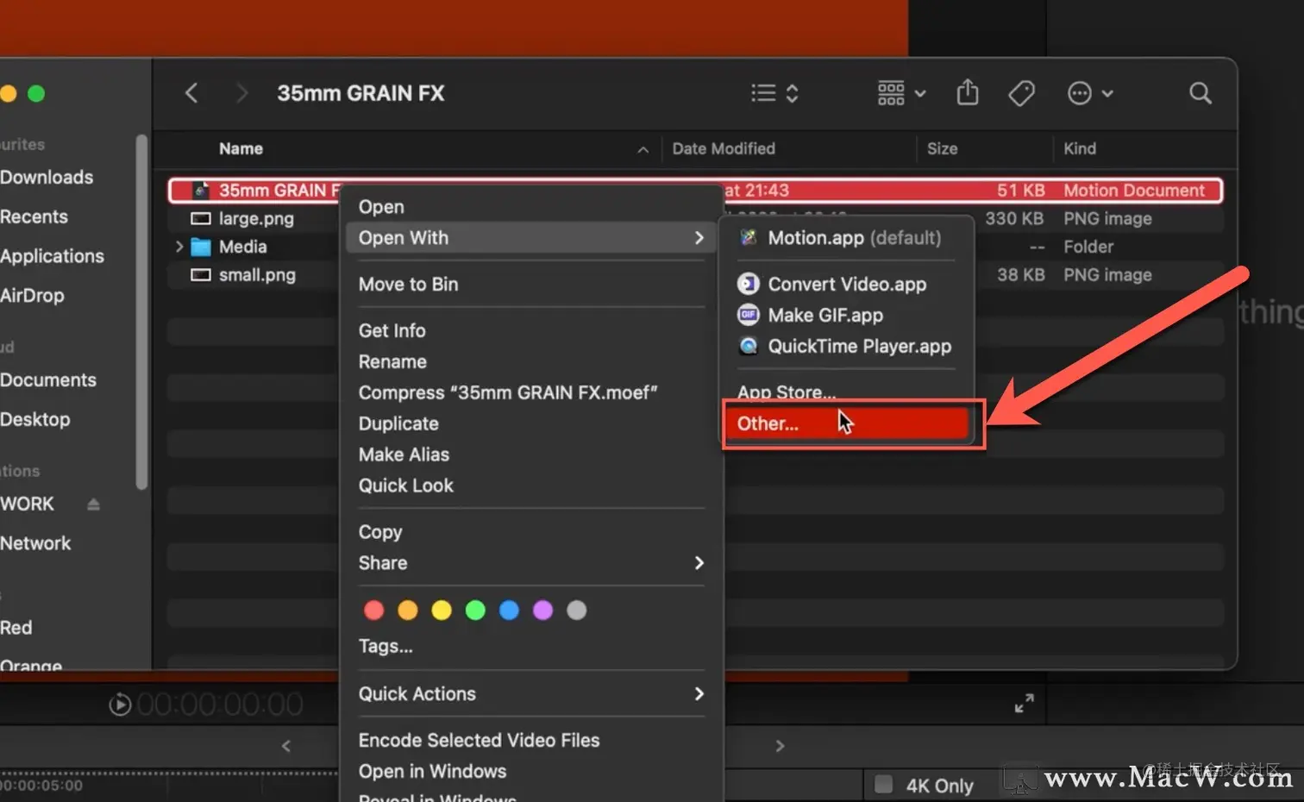Image resolution: width=1304 pixels, height=802 pixels.
Task: Select the Media folder icon
Action: pos(201,247)
